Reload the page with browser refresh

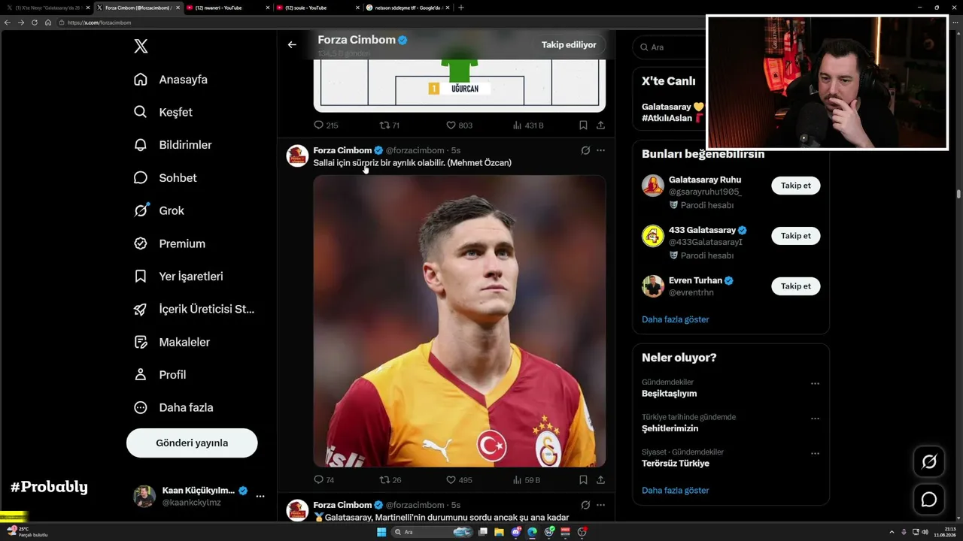tap(35, 23)
